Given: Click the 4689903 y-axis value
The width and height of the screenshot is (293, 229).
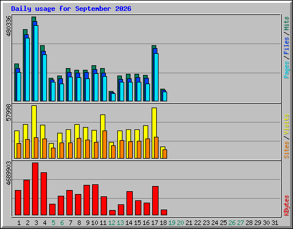Looking at the screenshot, I should [9, 173].
